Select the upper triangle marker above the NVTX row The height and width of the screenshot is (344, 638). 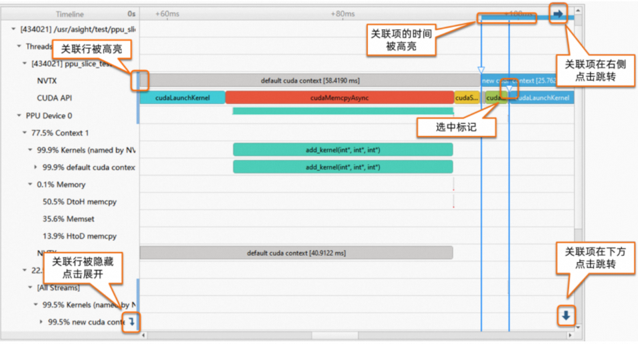click(x=481, y=69)
